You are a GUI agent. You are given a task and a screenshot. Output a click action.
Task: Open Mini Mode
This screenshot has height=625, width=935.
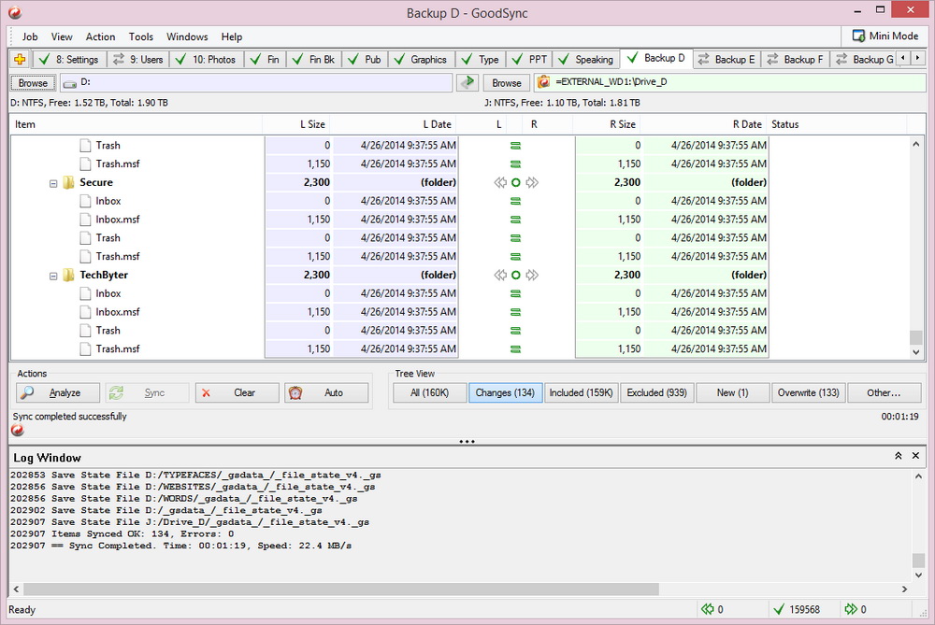tap(885, 36)
